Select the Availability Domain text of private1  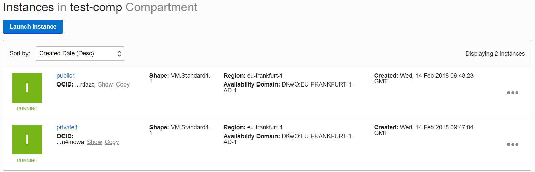coord(288,139)
